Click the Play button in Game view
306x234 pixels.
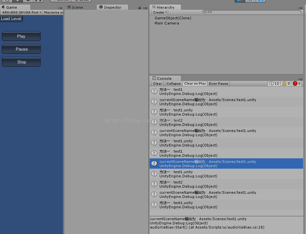tap(21, 36)
